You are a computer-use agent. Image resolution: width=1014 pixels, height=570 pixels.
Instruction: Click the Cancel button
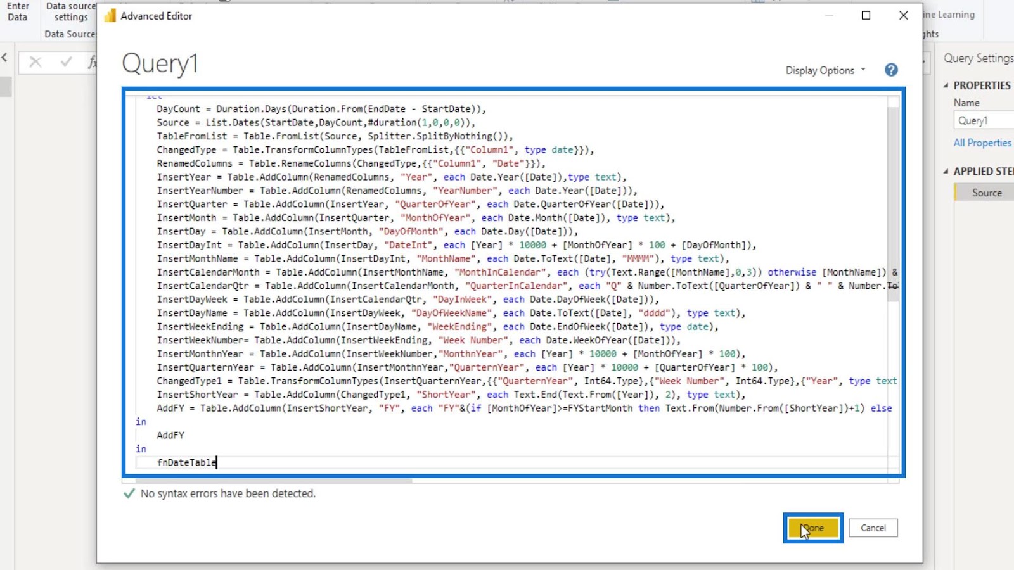point(873,528)
